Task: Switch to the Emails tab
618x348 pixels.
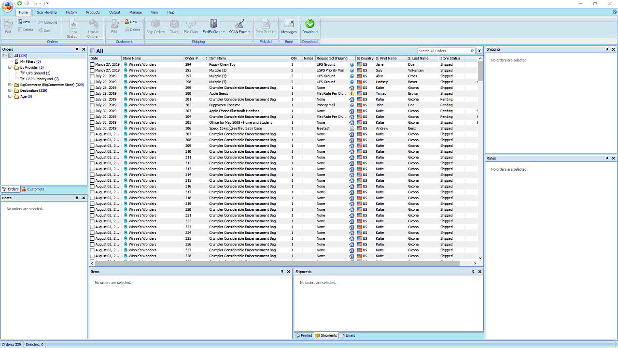Action: [x=348, y=335]
